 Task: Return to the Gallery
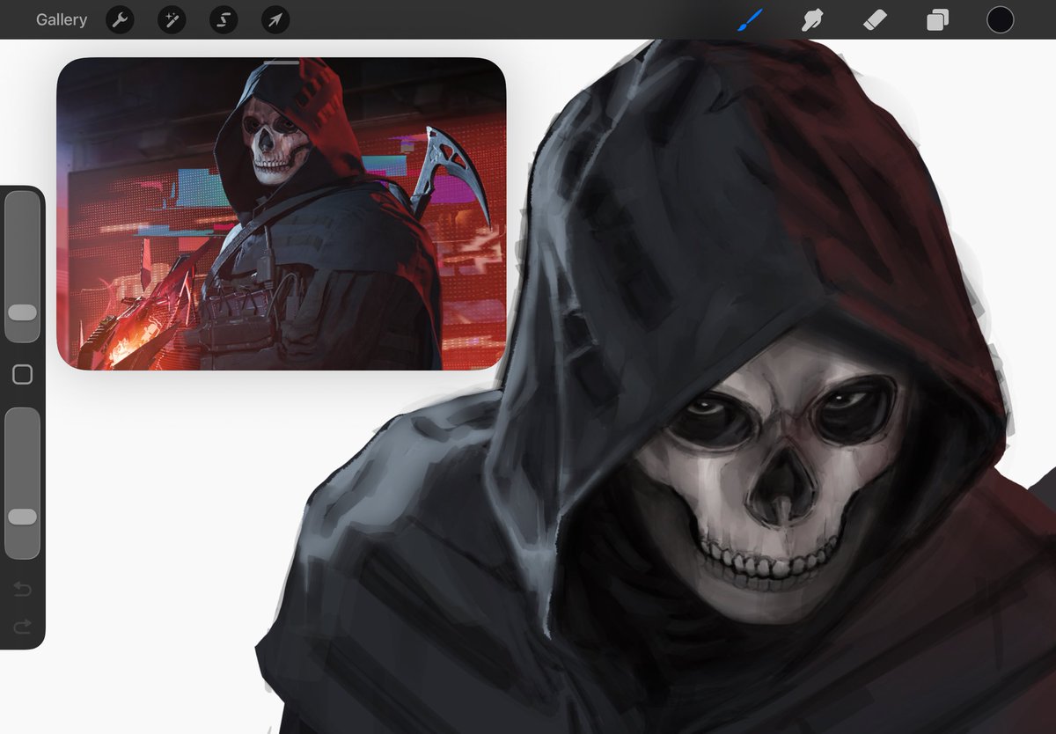[x=62, y=19]
